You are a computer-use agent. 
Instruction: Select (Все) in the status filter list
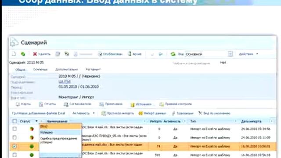pyautogui.click(x=61, y=126)
